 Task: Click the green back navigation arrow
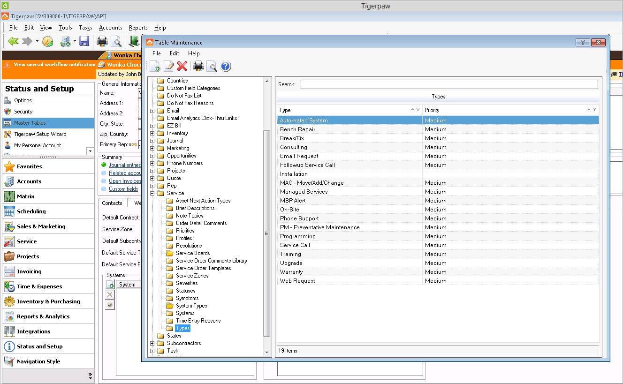[13, 41]
